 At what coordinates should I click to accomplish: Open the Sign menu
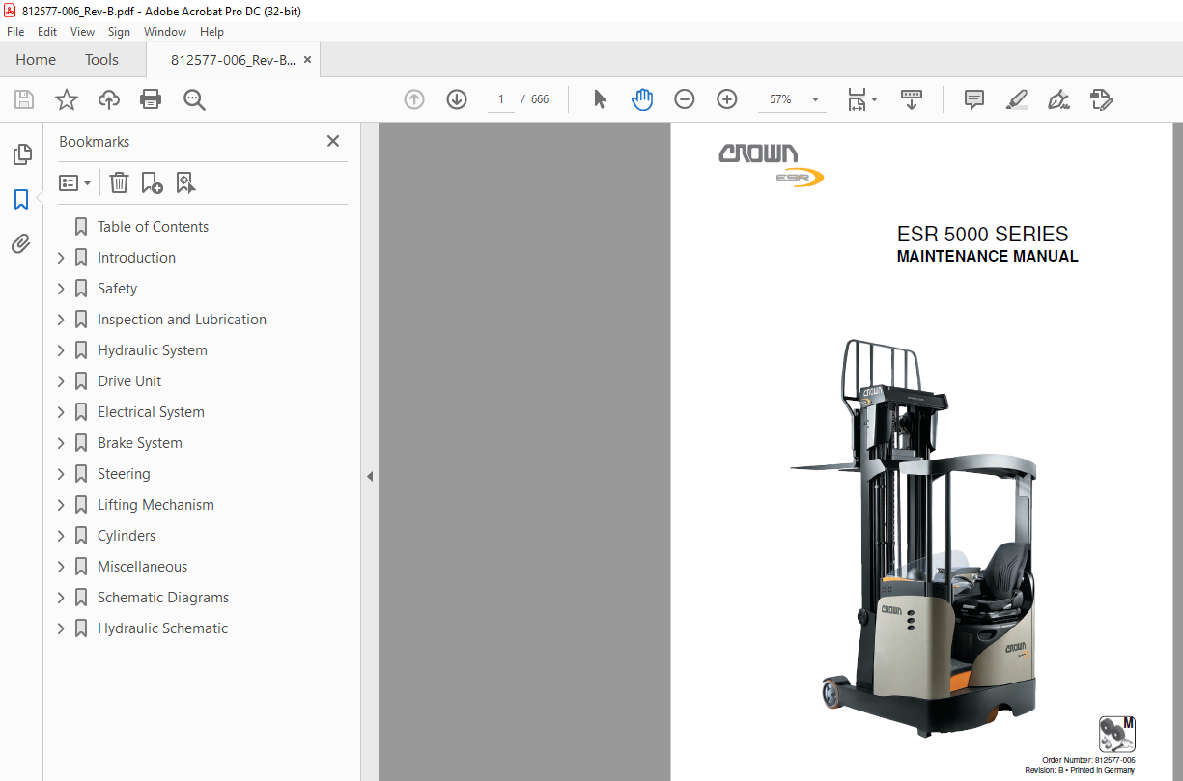[x=119, y=32]
